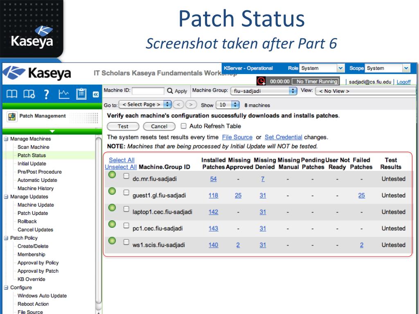
Task: Open installed patches 54 for dc.mr.fiu-sadjadi
Action: (x=213, y=179)
